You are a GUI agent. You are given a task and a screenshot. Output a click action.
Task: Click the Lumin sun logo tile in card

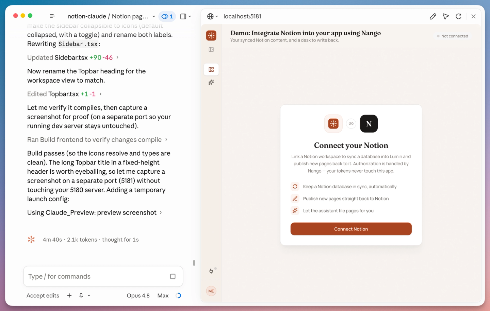[333, 124]
